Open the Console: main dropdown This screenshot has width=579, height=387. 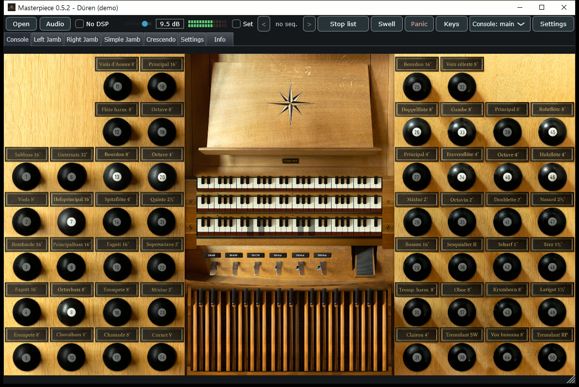[x=500, y=24]
